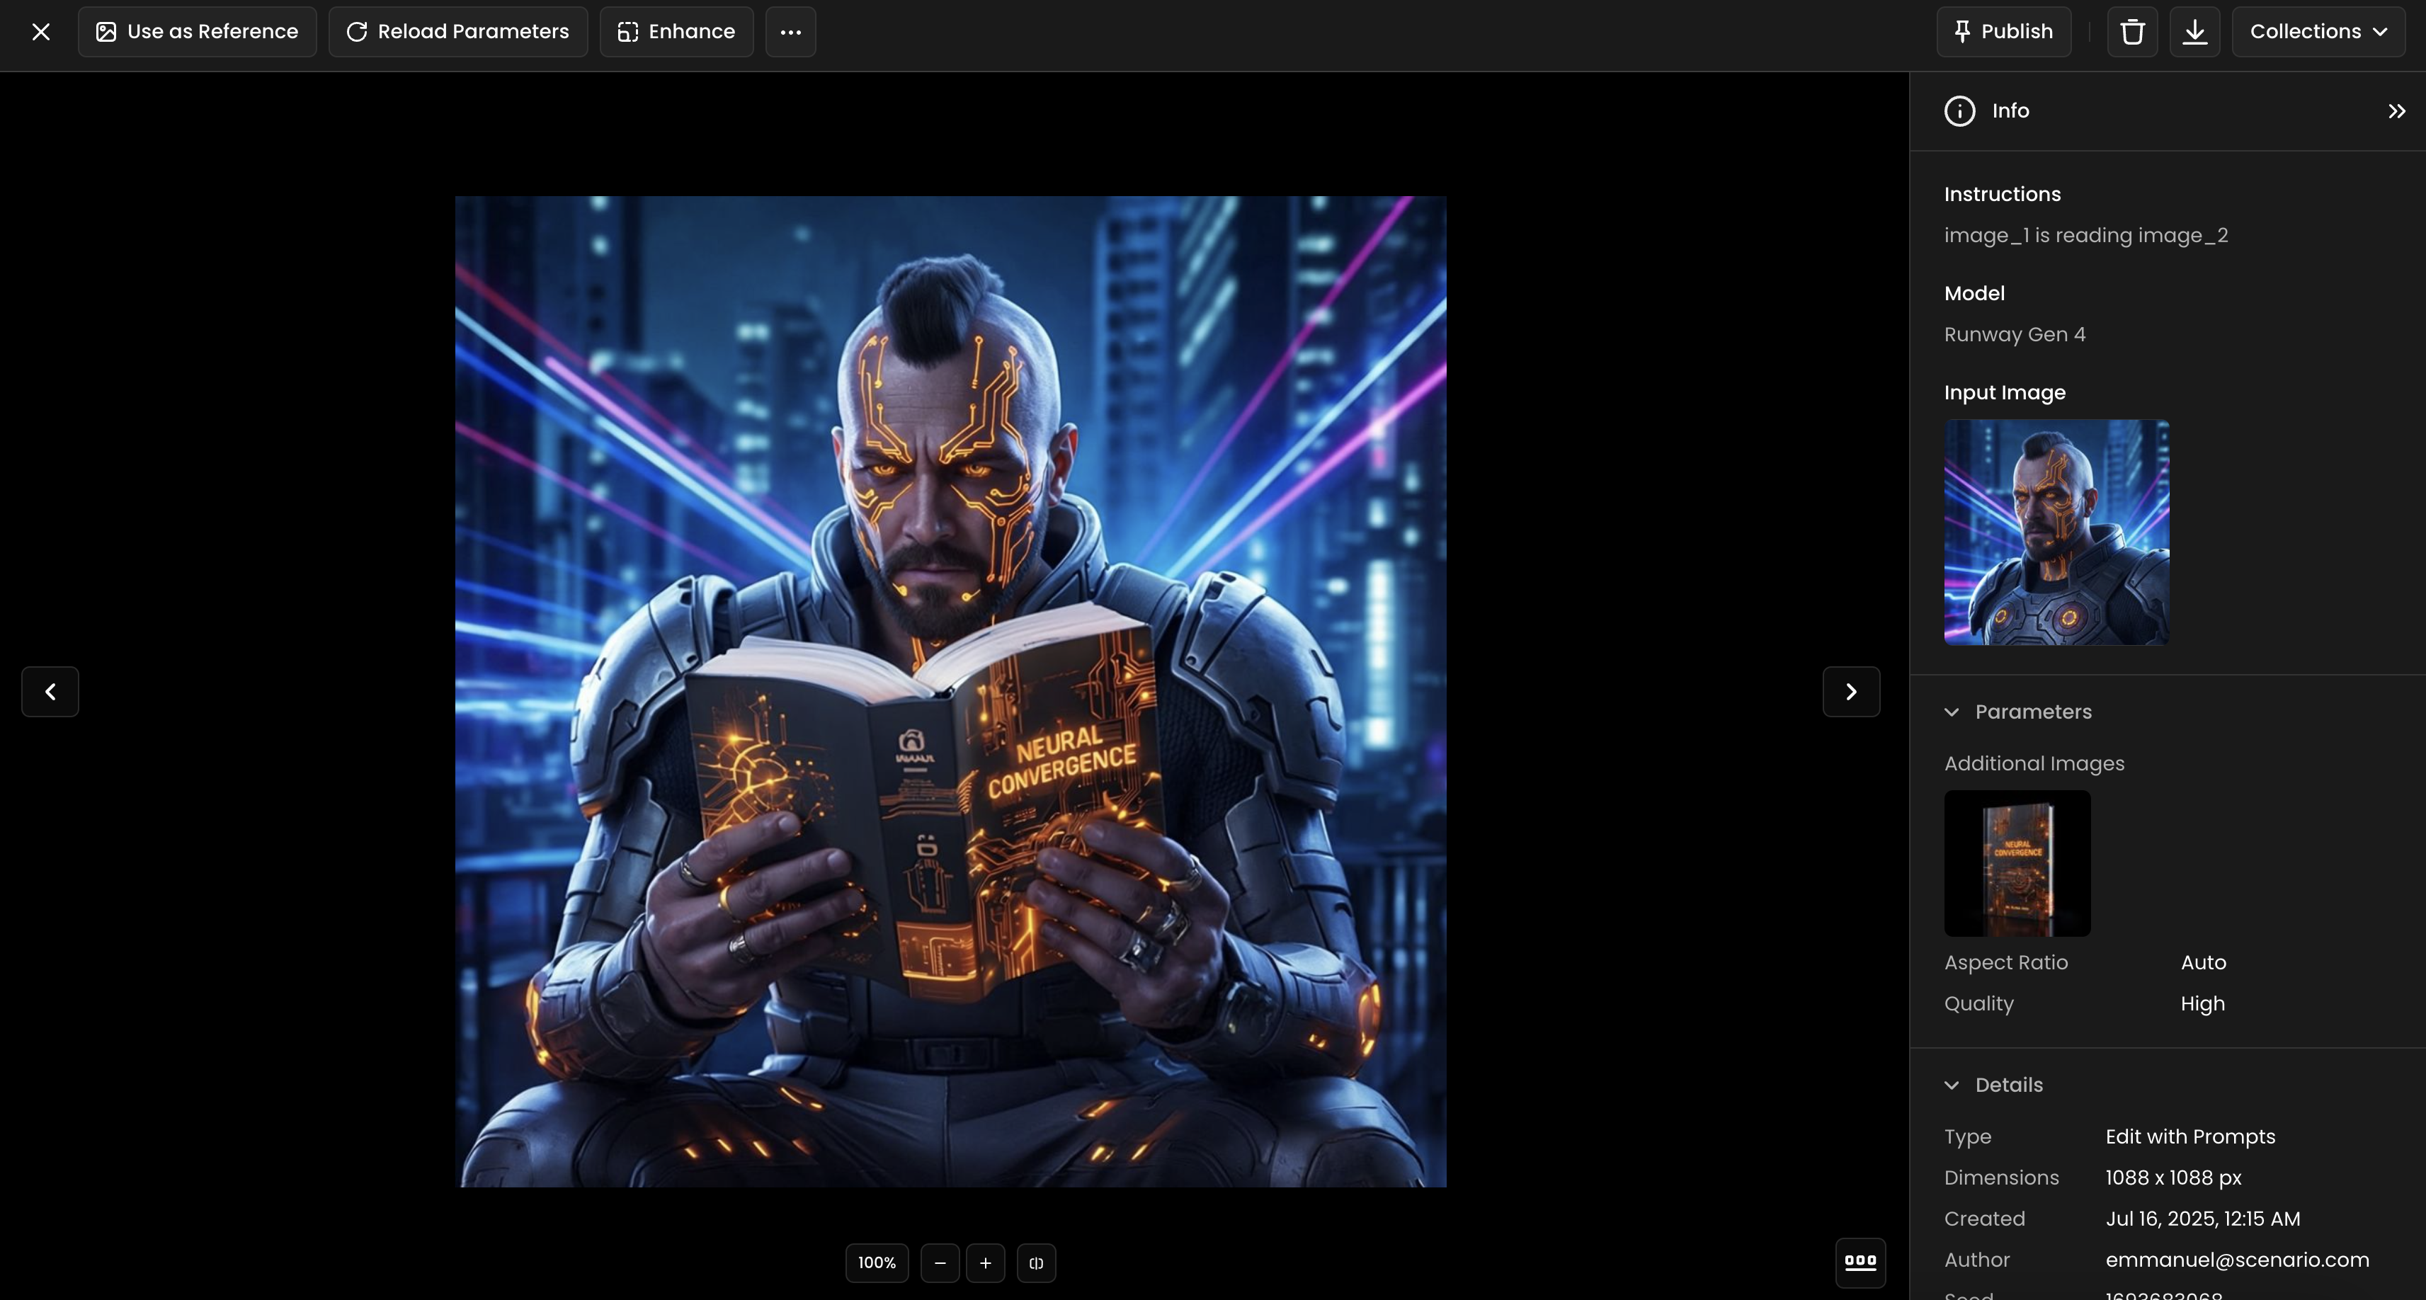Toggle the compare view icon
Image resolution: width=2426 pixels, height=1300 pixels.
click(1036, 1263)
